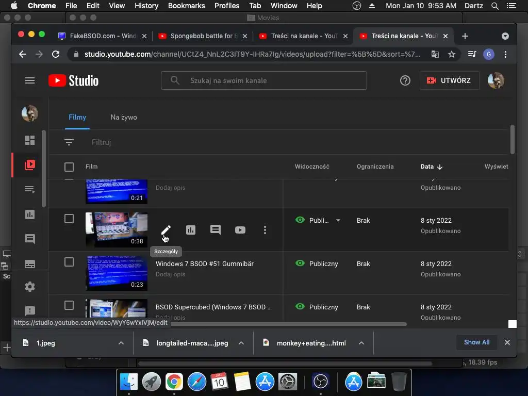Open Finder from the Dock
Screen dimensions: 528x396
[x=128, y=382]
